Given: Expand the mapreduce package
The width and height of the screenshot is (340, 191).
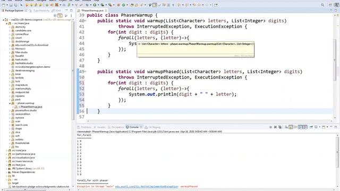Looking at the screenshot, I should [10, 85].
